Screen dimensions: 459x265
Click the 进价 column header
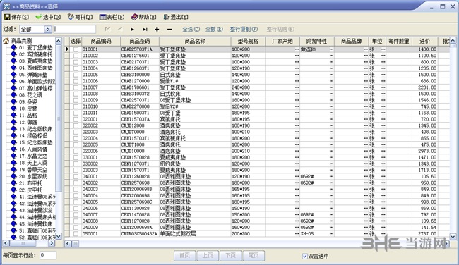click(424, 41)
